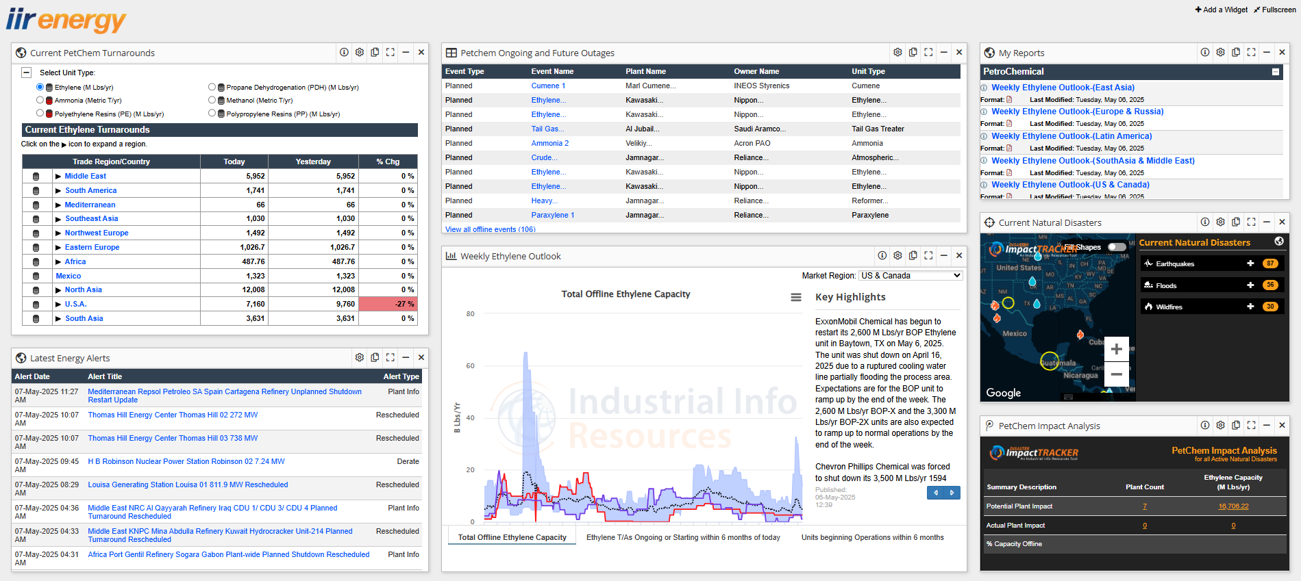This screenshot has width=1301, height=581.
Task: Select Methanol (Metric T/yr) unit type
Action: point(212,100)
